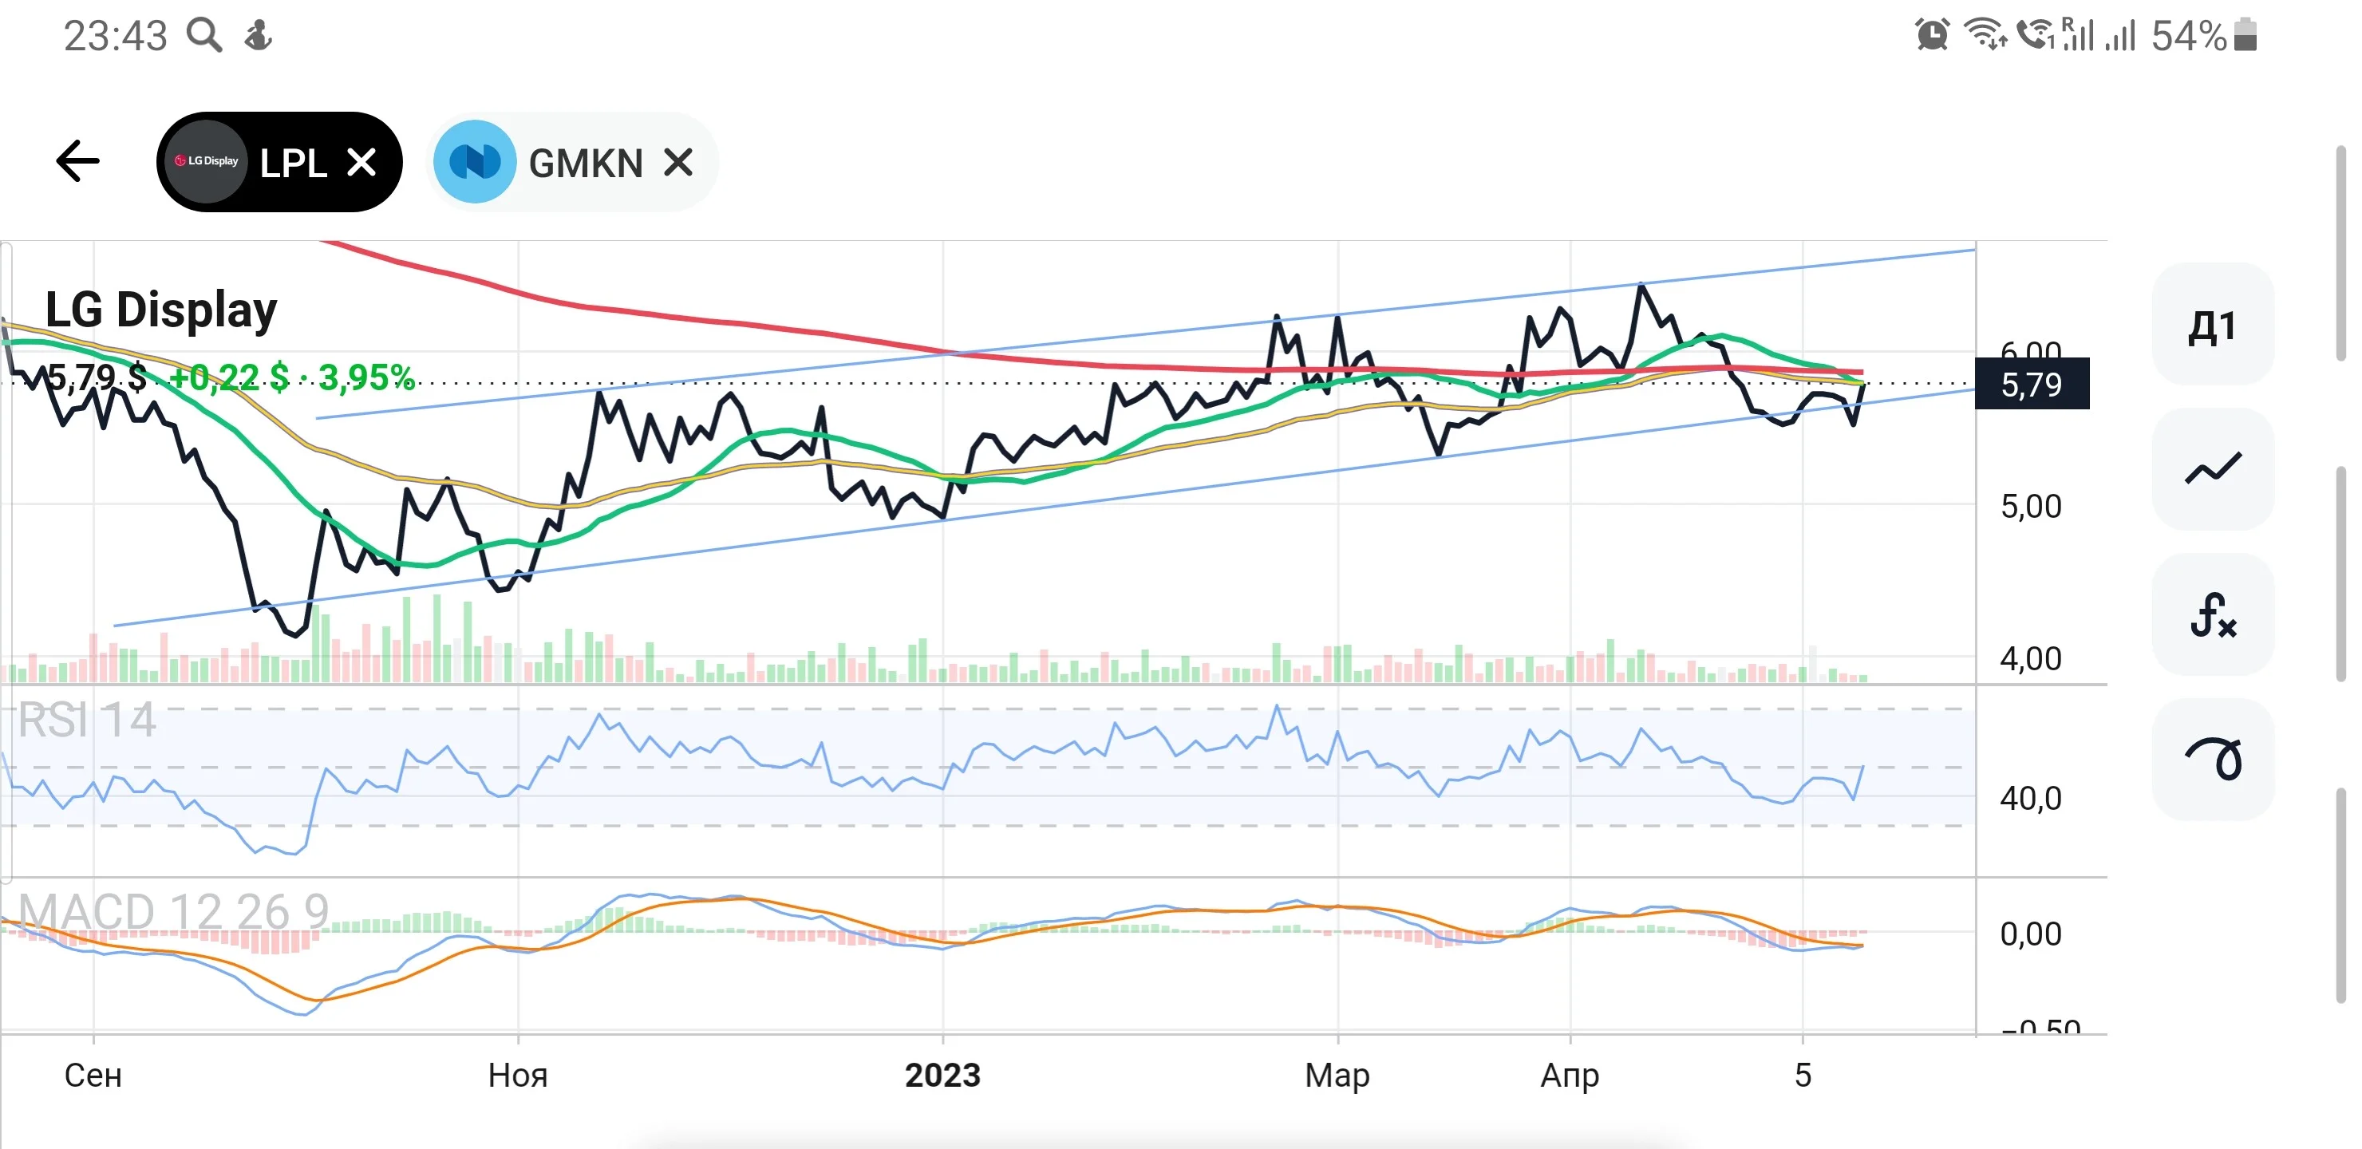Switch to the GMKN ticker chip

tap(571, 162)
